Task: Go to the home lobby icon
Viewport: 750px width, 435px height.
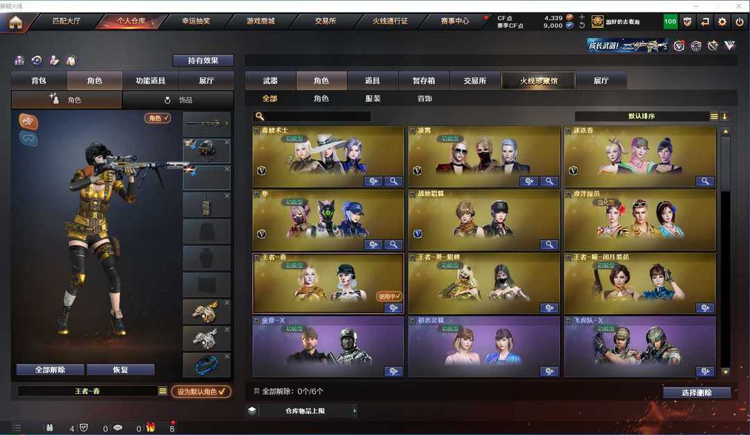Action: (x=15, y=22)
